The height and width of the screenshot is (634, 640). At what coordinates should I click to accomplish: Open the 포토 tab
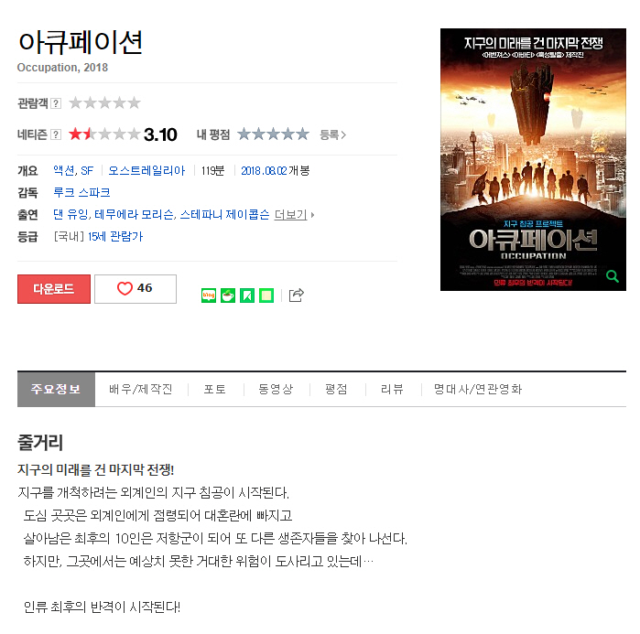(x=215, y=389)
